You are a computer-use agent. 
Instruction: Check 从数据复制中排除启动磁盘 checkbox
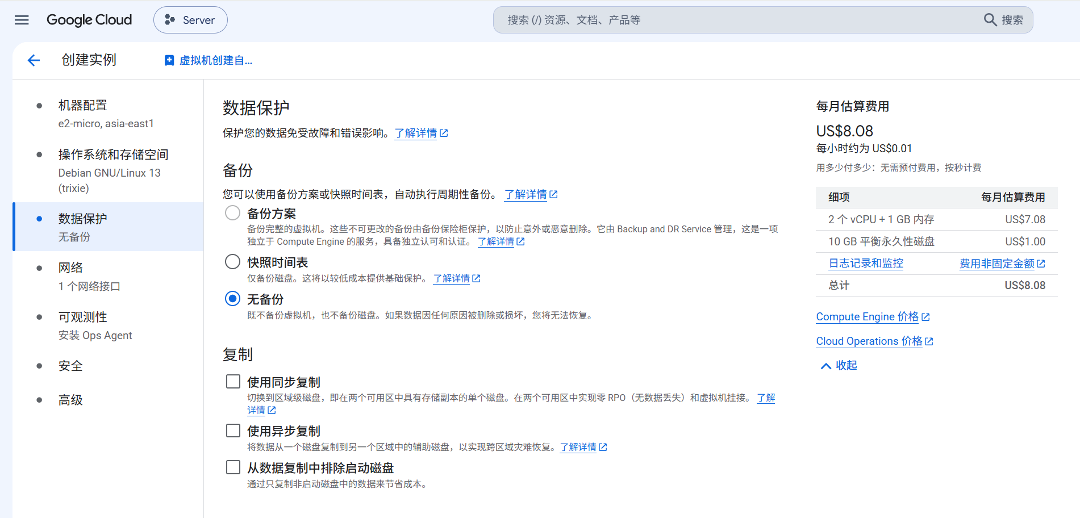click(233, 467)
